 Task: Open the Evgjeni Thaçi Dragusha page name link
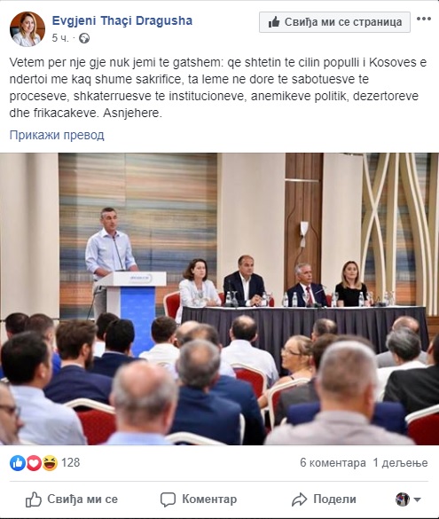point(122,20)
